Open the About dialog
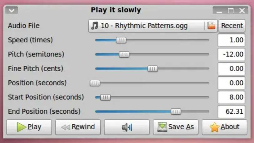 click(224, 127)
